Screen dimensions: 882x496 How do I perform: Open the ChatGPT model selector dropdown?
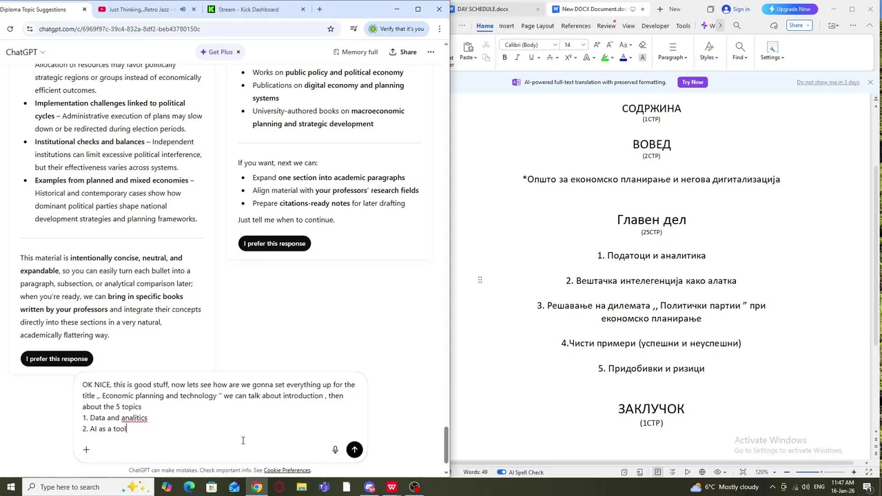click(x=25, y=52)
